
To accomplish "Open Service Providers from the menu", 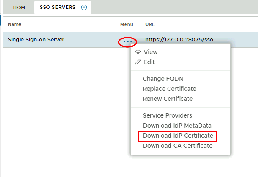I will (167, 115).
